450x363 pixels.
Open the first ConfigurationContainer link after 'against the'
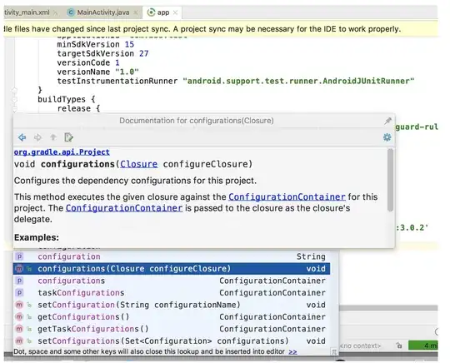[x=287, y=196]
